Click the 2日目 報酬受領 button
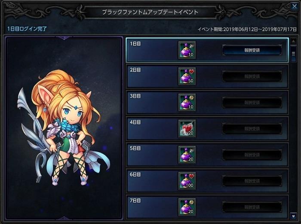The image size is (301, 224). [252, 77]
